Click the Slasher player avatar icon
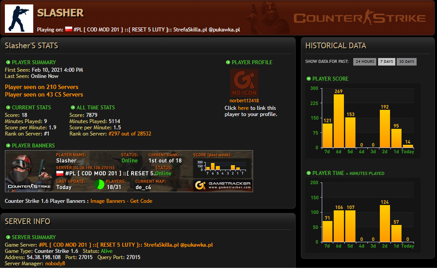 (19, 18)
